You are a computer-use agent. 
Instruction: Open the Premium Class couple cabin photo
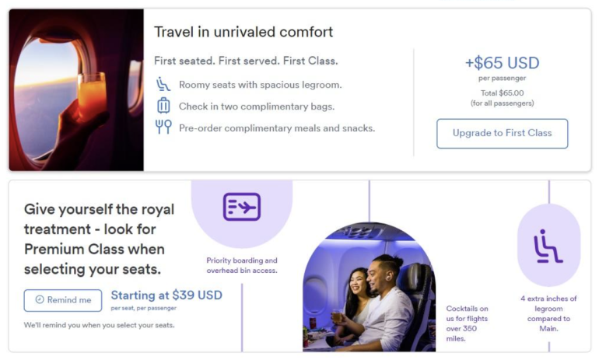point(369,288)
